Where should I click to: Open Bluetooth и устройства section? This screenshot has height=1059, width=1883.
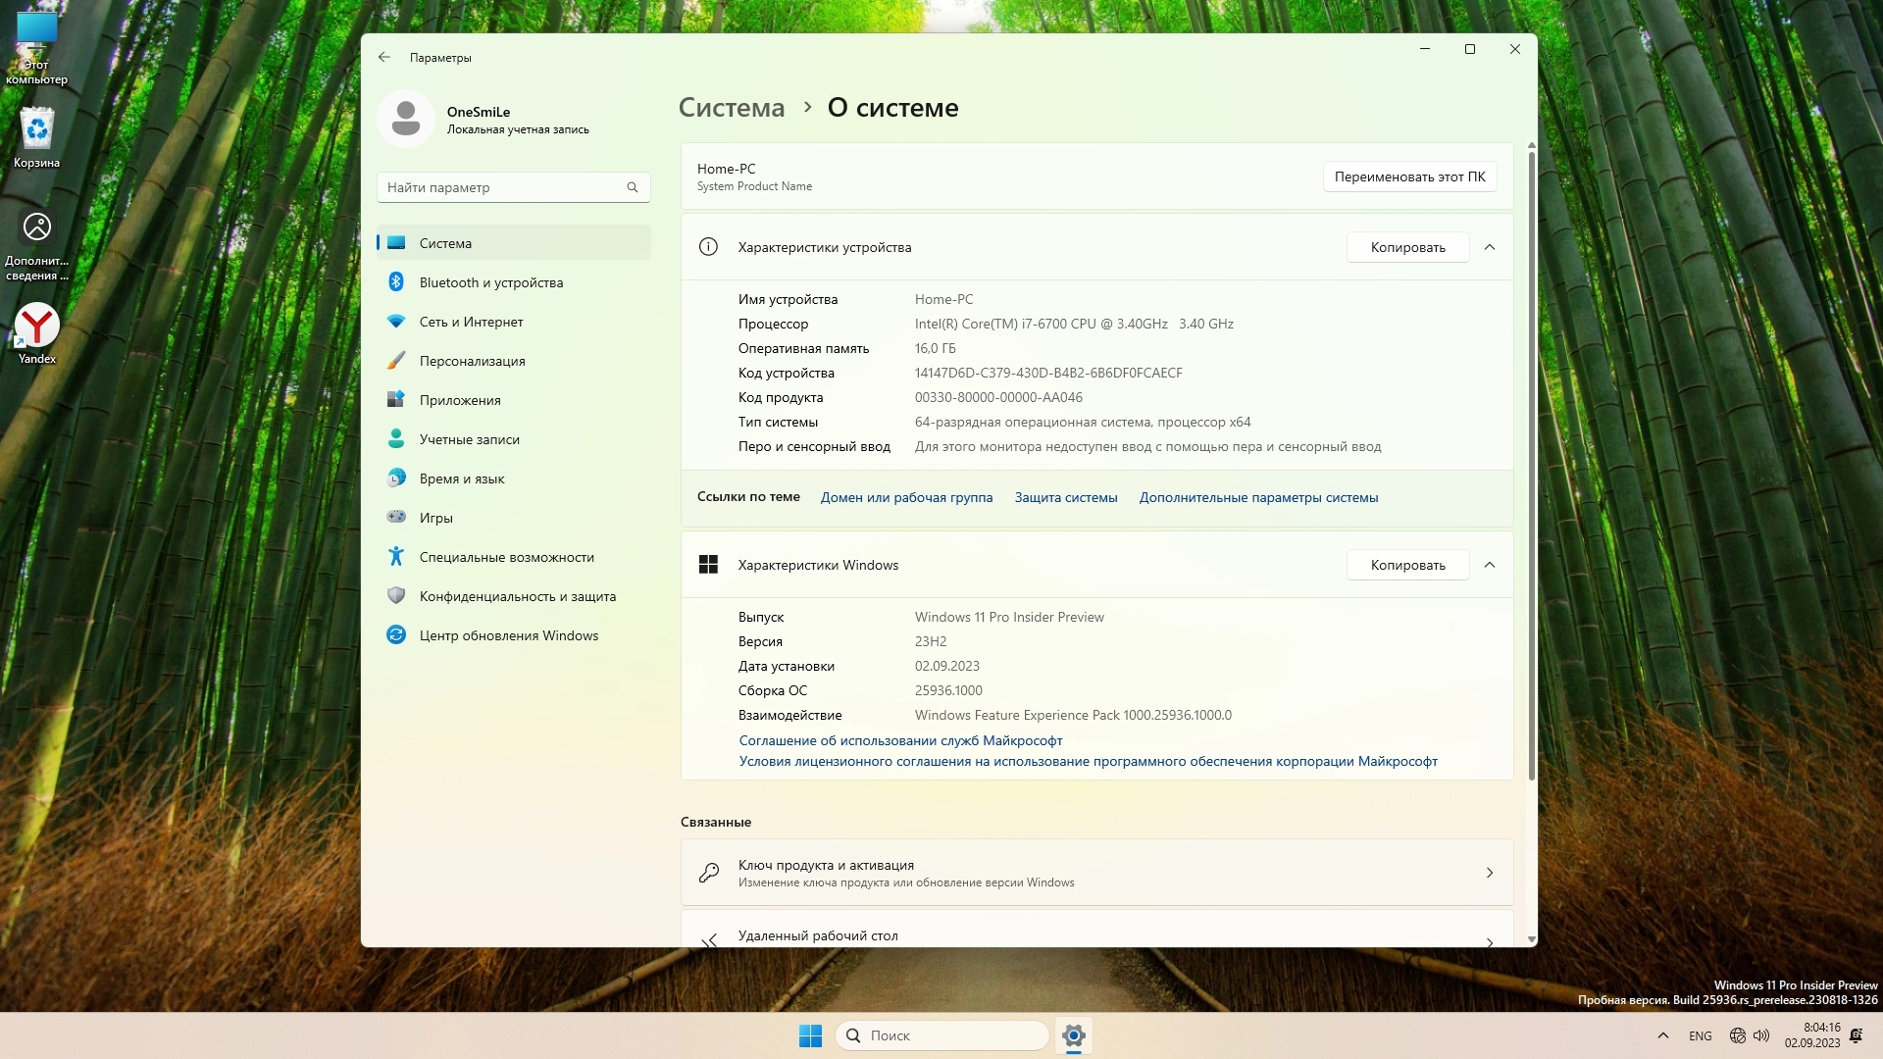(x=491, y=282)
